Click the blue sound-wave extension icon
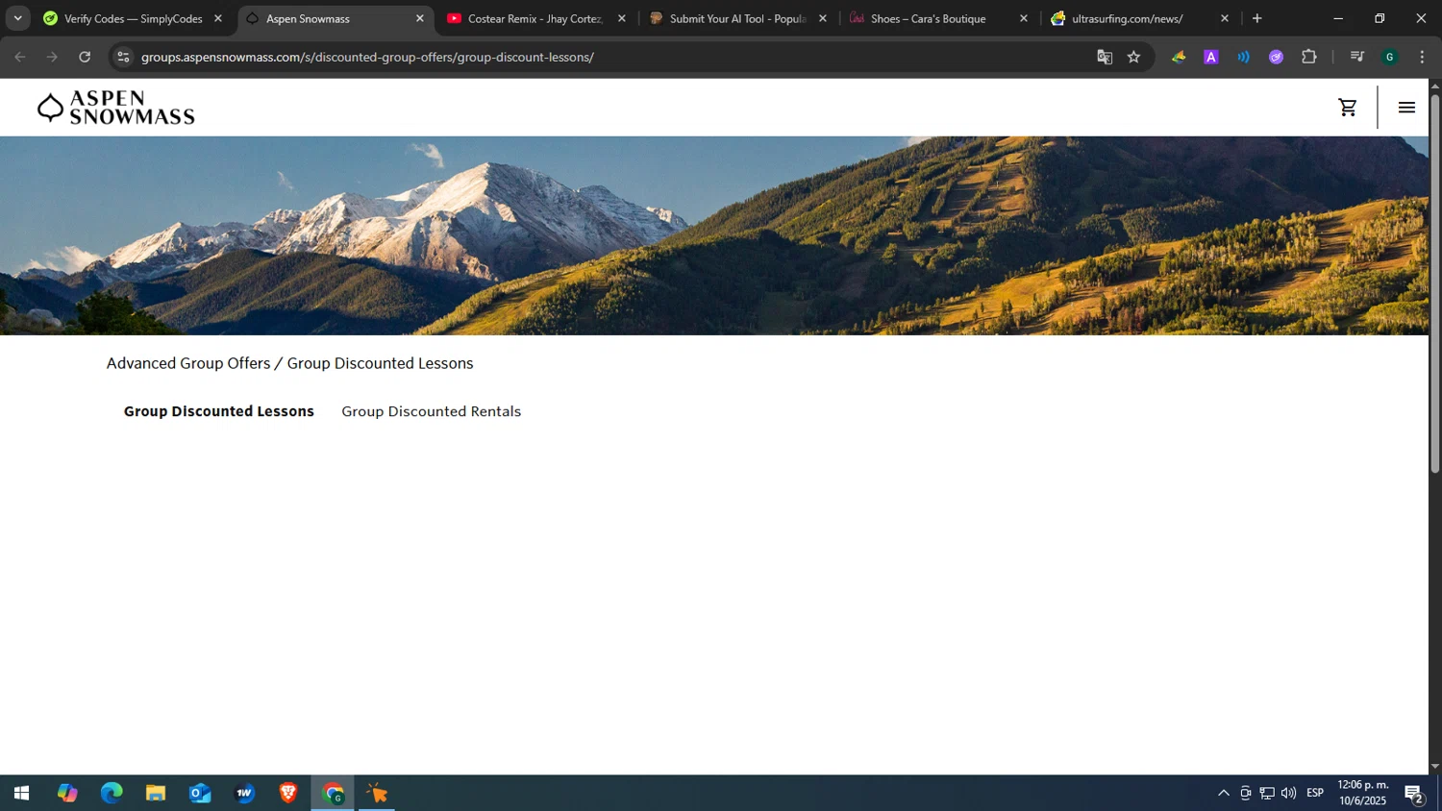Image resolution: width=1442 pixels, height=811 pixels. point(1243,57)
